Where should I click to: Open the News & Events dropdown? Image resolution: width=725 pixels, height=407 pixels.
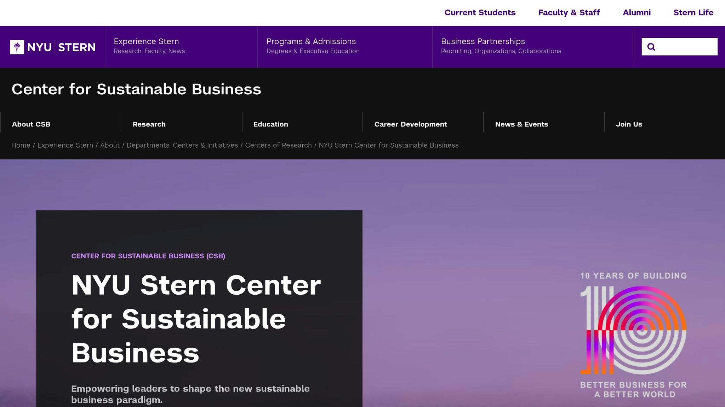tap(521, 124)
